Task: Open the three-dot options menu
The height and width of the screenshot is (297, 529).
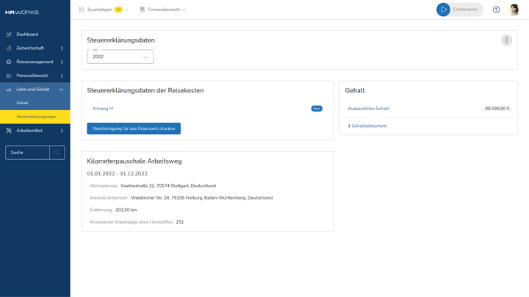Action: point(506,40)
